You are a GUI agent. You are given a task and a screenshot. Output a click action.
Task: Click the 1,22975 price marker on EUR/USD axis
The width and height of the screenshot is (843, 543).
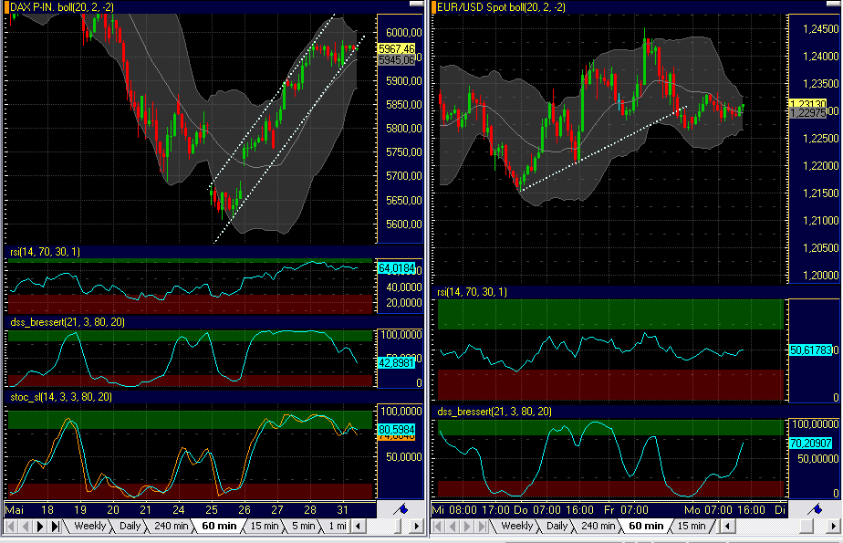(808, 113)
